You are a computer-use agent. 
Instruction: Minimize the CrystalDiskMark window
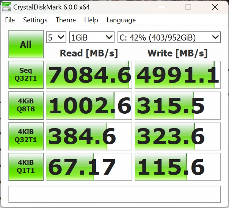point(162,7)
